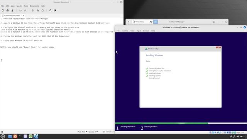Click the Redo icon in text editor toolbar

[25, 10]
